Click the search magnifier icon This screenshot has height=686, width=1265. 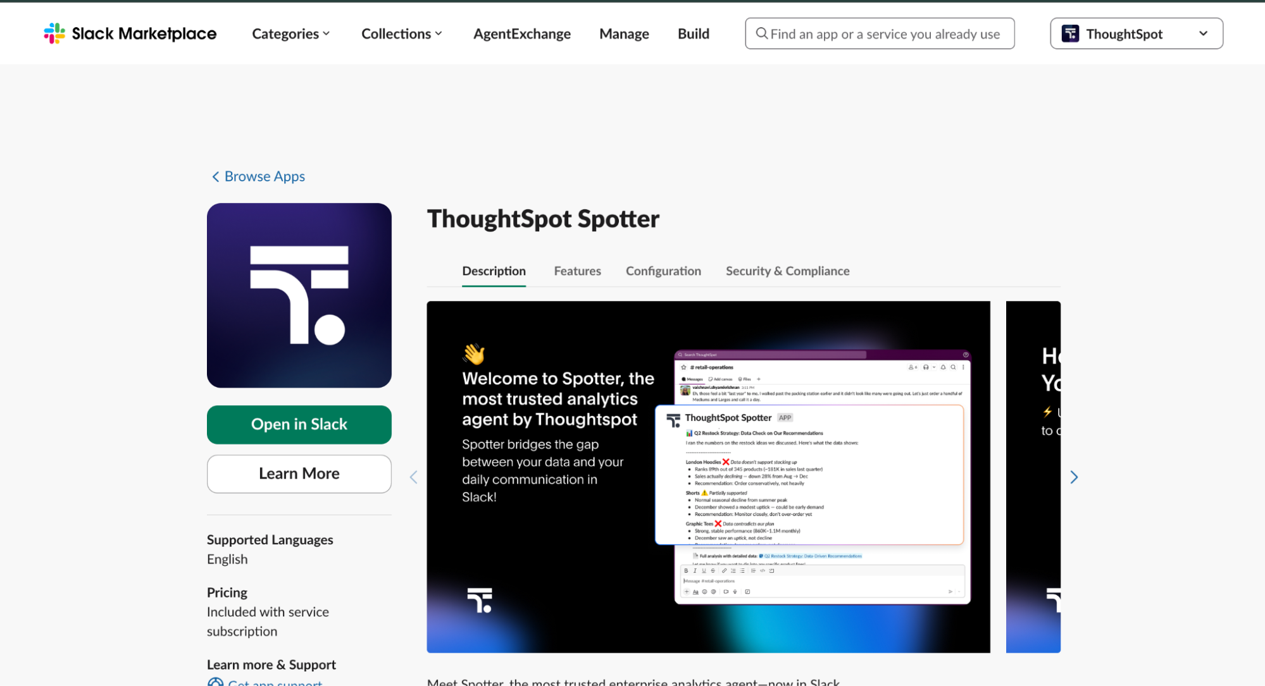click(x=762, y=34)
